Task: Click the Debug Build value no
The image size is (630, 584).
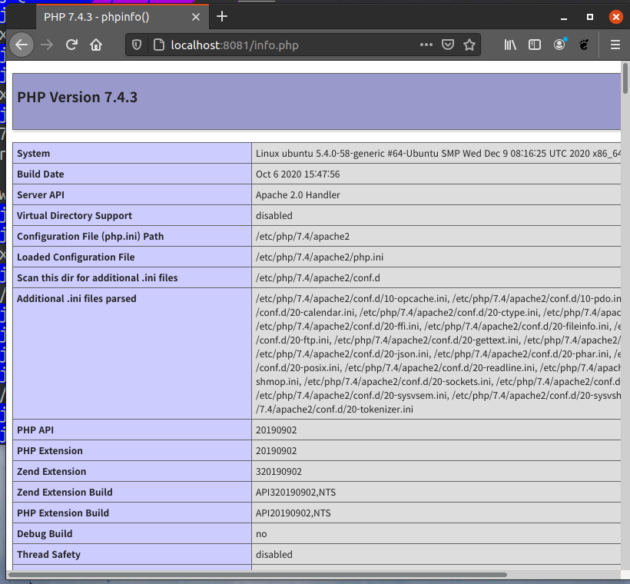Action: point(261,534)
